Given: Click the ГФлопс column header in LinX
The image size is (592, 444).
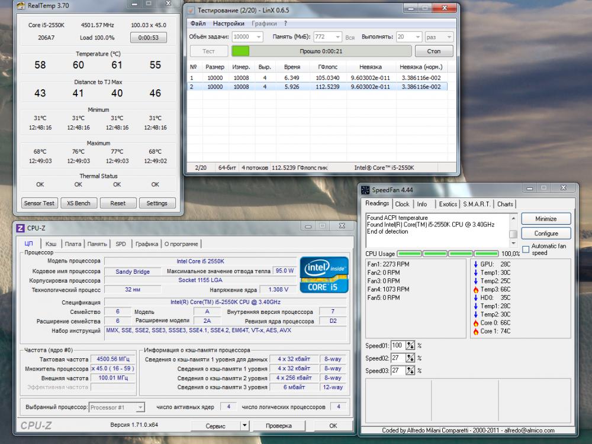Looking at the screenshot, I should (328, 67).
